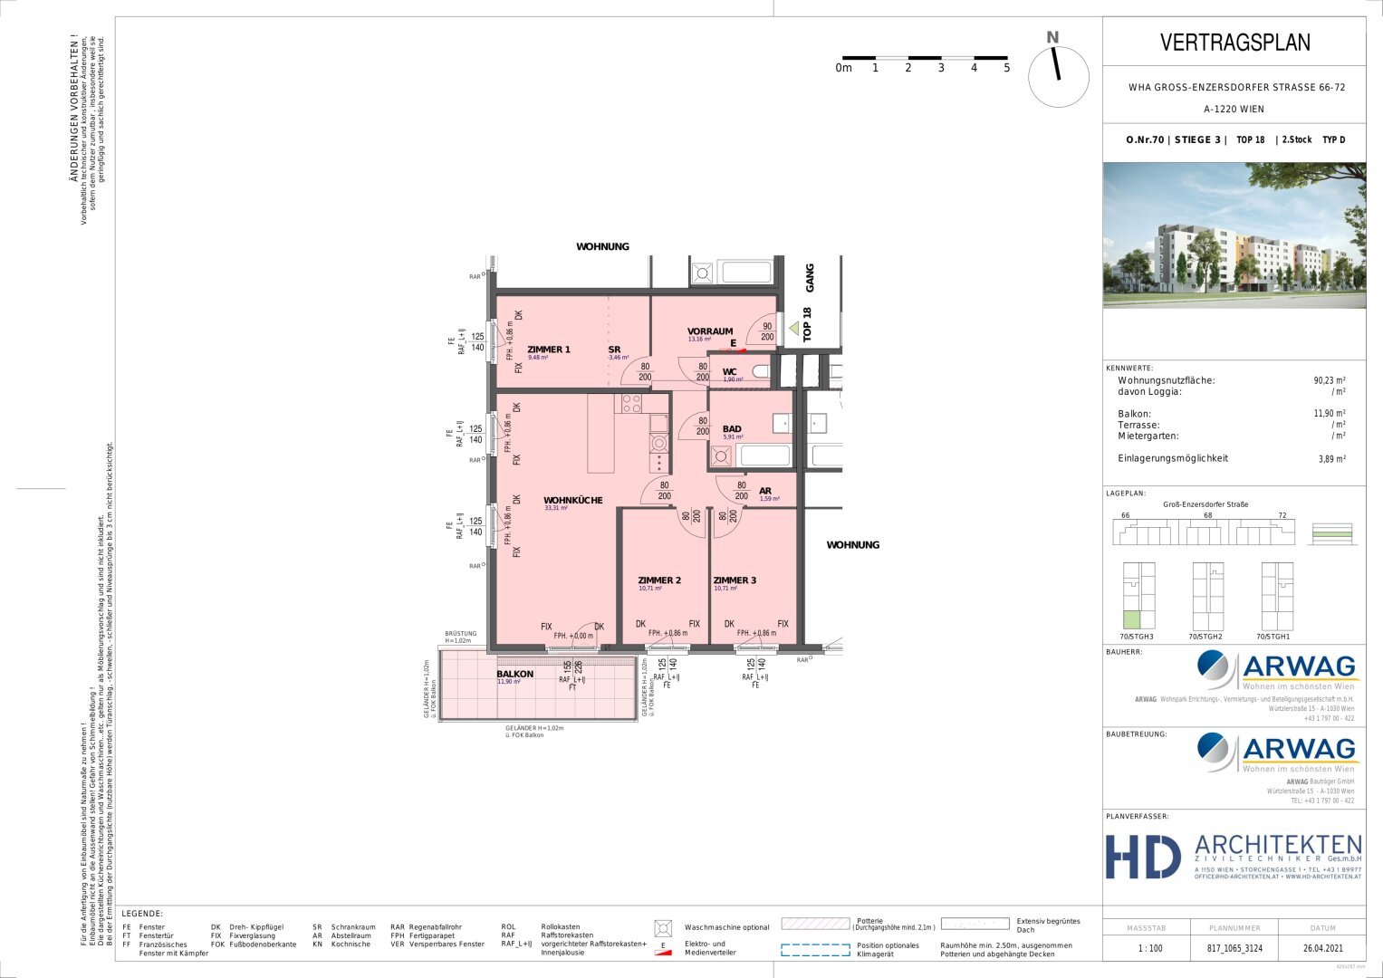Click the vertical TOP 18 label
This screenshot has height=978, width=1383.
coord(807,325)
